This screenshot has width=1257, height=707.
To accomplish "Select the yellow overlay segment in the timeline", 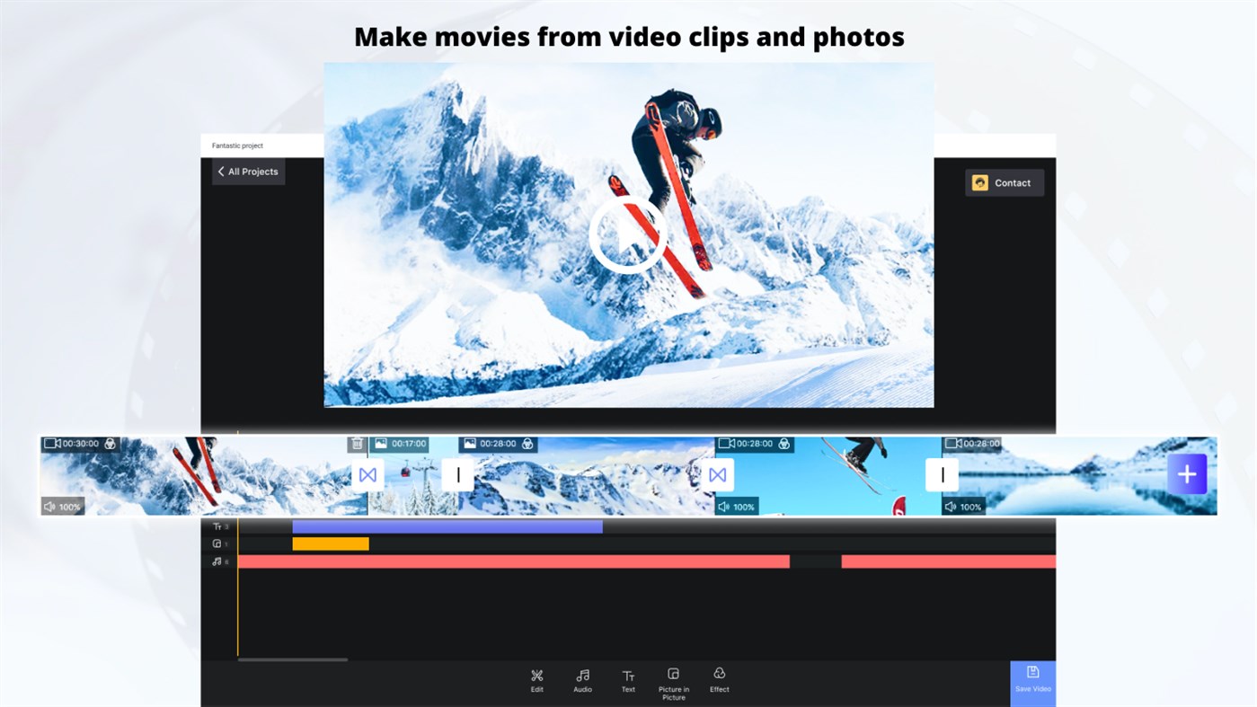I will click(x=330, y=542).
